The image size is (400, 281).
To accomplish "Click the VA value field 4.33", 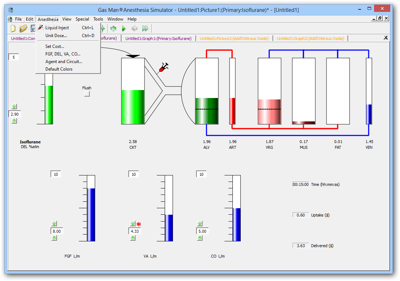I will pyautogui.click(x=135, y=231).
